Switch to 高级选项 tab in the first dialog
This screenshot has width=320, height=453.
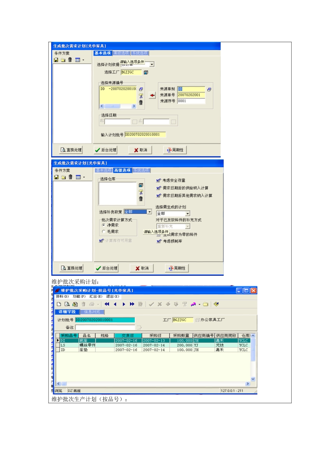pos(121,53)
